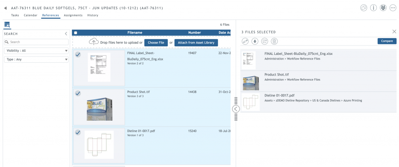This screenshot has height=167, width=399.
Task: Toggle the search filter panel icon
Action: (7, 25)
